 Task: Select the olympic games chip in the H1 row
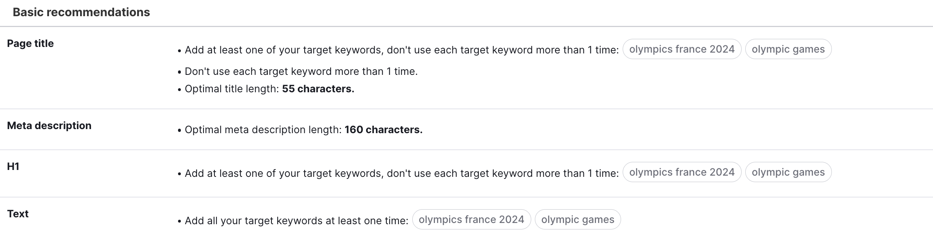coord(788,172)
